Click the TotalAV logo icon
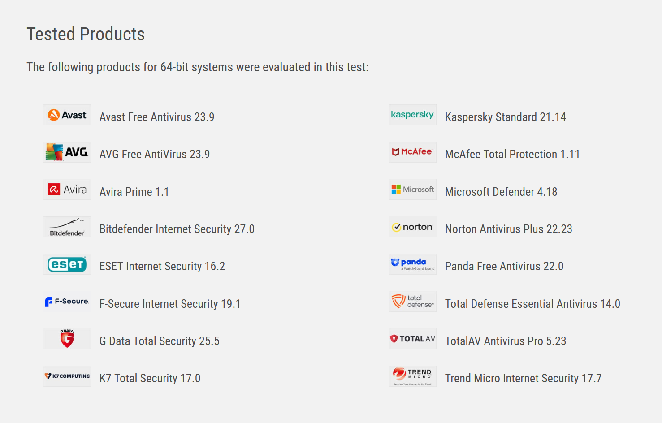The image size is (662, 423). point(412,339)
